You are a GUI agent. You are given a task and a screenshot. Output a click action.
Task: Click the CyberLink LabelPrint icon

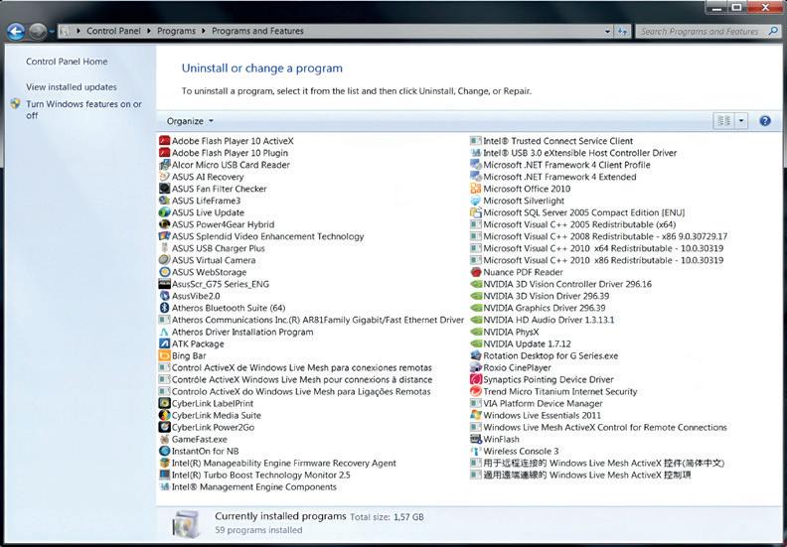pos(164,404)
